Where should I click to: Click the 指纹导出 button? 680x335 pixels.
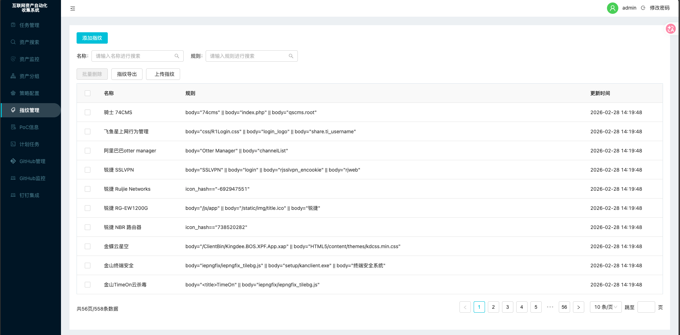[127, 74]
